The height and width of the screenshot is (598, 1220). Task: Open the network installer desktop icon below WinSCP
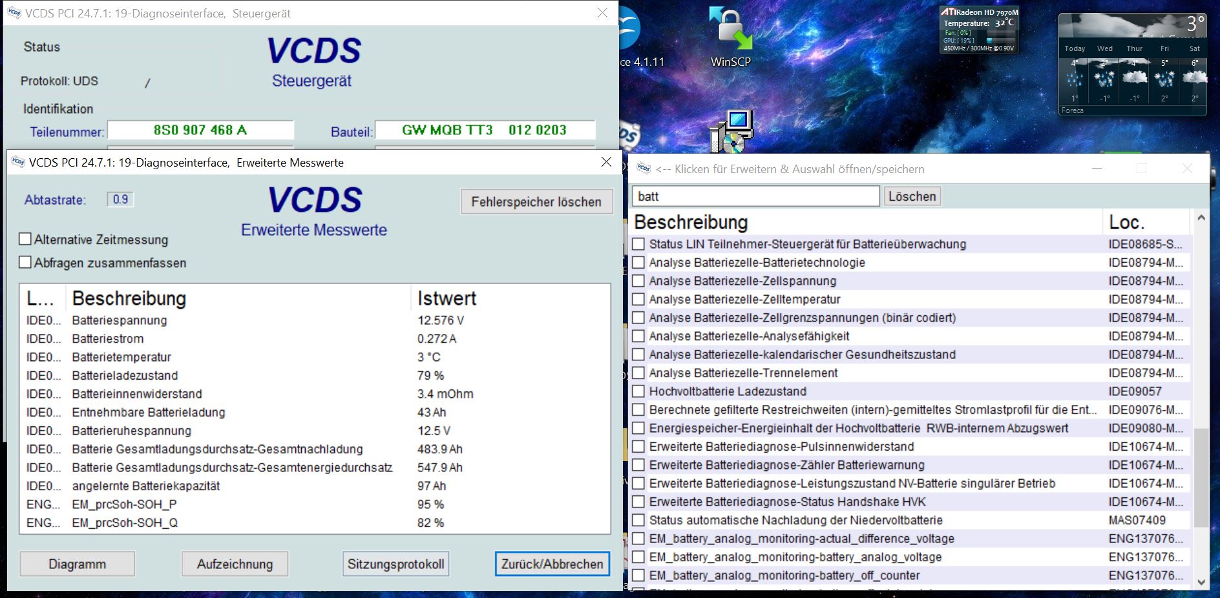click(x=731, y=132)
